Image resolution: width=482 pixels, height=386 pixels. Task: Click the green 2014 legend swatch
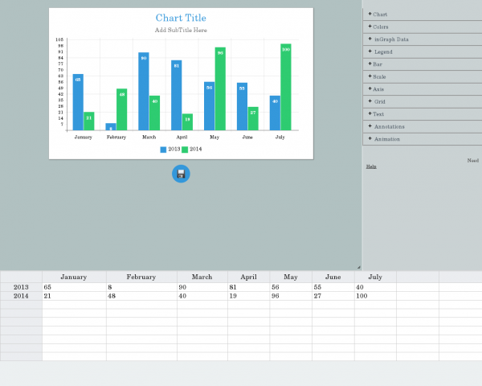[x=184, y=150]
